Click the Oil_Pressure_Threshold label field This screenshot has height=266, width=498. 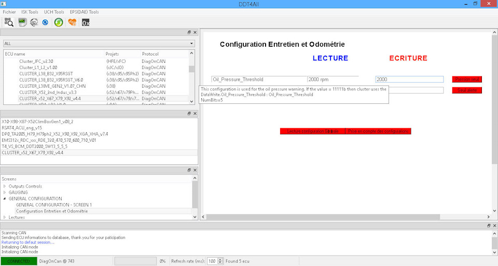(259, 79)
